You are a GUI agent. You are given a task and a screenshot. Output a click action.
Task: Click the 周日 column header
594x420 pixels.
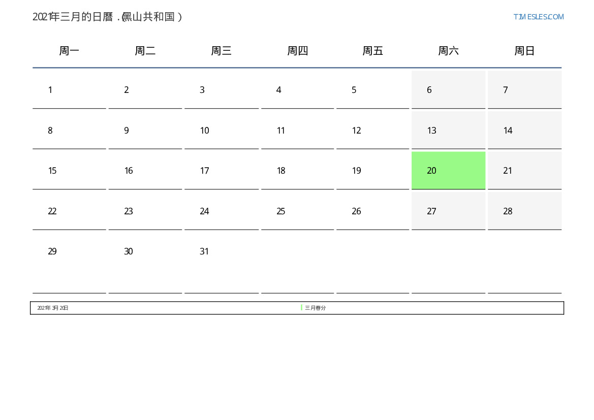tap(524, 51)
